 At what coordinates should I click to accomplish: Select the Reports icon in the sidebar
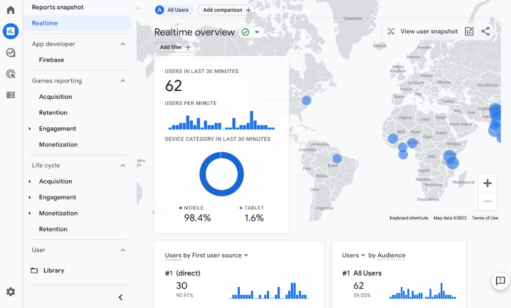[10, 31]
